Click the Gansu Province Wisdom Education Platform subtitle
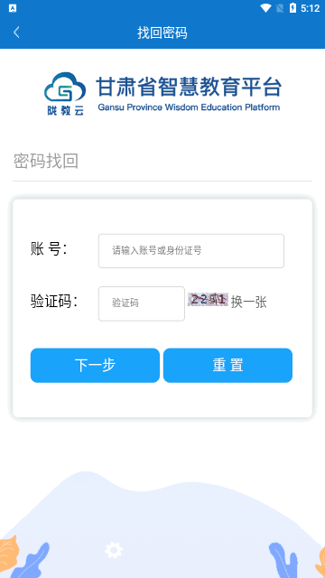This screenshot has width=325, height=578. pos(189,107)
